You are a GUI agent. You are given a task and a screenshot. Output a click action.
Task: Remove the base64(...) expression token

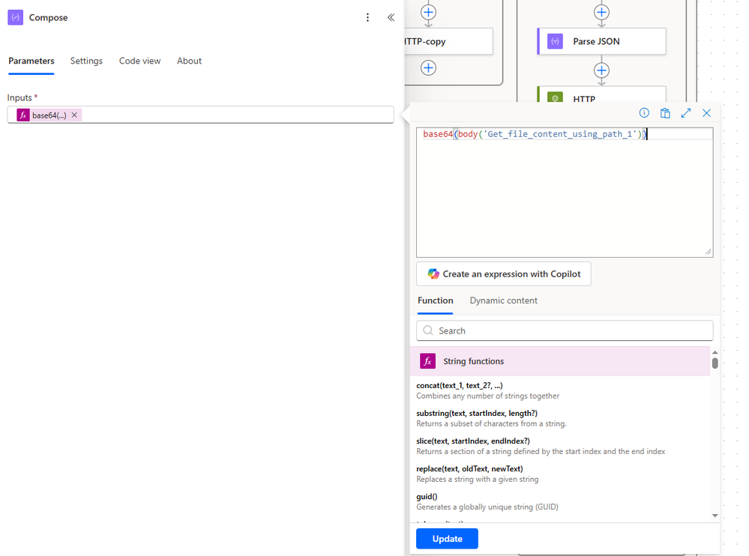coord(74,115)
